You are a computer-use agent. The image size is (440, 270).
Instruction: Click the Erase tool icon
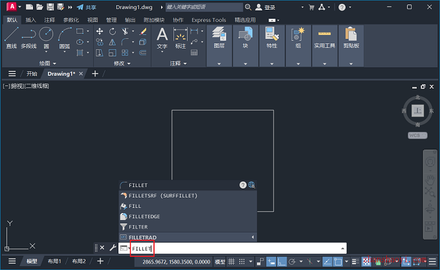pos(143,31)
